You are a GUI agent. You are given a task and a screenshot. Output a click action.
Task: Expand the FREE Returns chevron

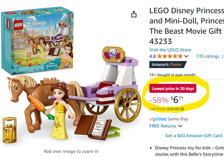(180, 126)
